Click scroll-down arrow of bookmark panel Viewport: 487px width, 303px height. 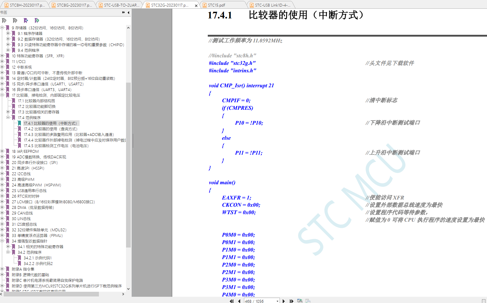tap(128, 289)
